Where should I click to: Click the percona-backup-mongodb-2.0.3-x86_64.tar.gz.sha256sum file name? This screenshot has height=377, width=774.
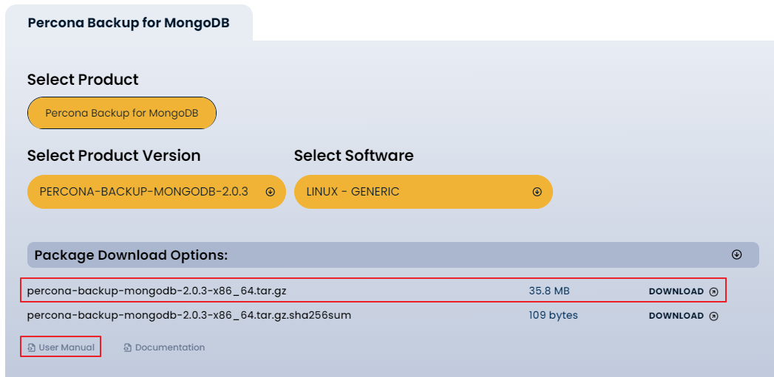pos(189,316)
